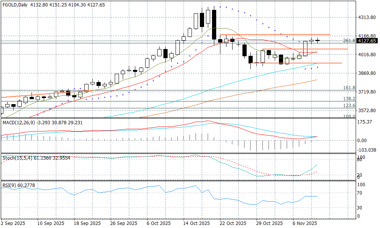
Task: Select the current price tag 4127.65
Action: pyautogui.click(x=367, y=41)
